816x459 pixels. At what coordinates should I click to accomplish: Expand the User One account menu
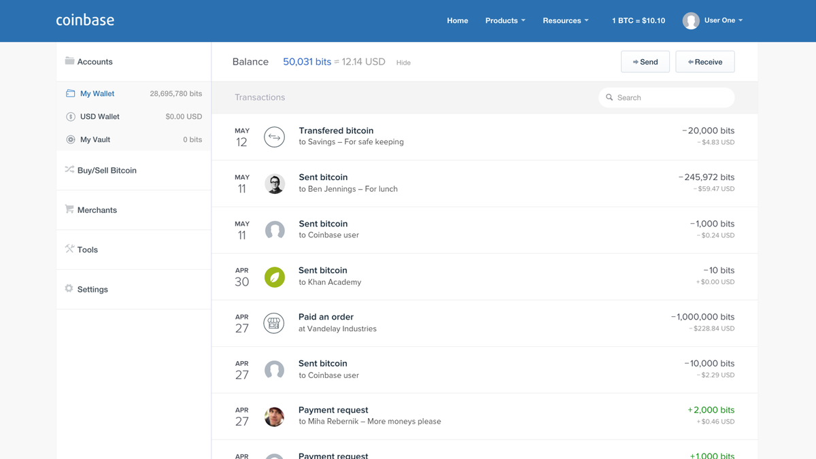click(724, 20)
